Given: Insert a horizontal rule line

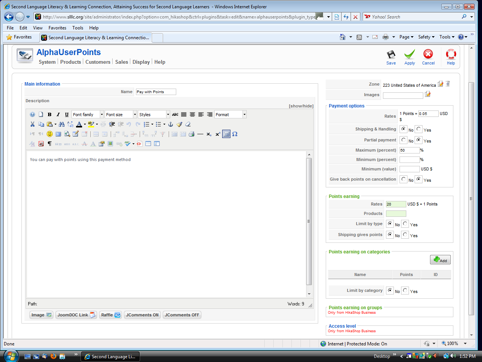Looking at the screenshot, I should (x=200, y=134).
